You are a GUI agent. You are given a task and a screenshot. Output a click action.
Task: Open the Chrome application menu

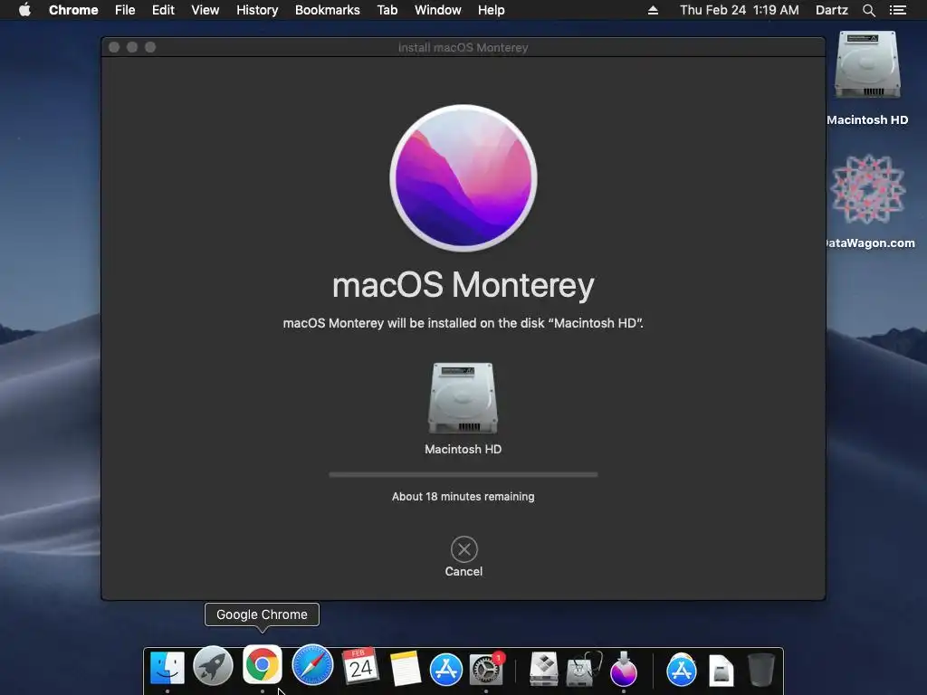pyautogui.click(x=73, y=10)
